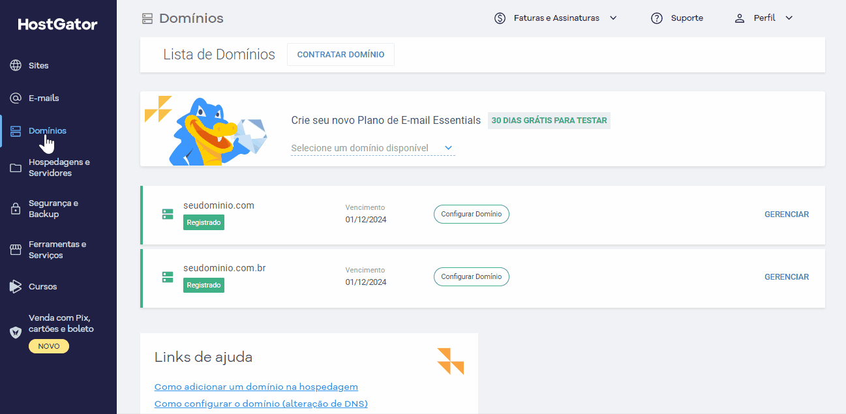Viewport: 846px width, 414px height.
Task: Open Como adicionar um domínio na hospedagem link
Action: 256,387
